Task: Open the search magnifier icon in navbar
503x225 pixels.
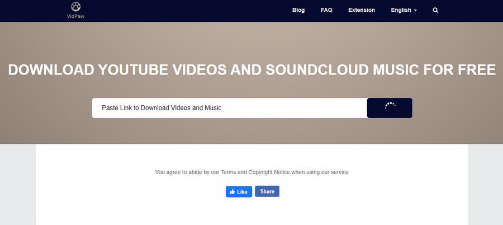Action: click(435, 10)
